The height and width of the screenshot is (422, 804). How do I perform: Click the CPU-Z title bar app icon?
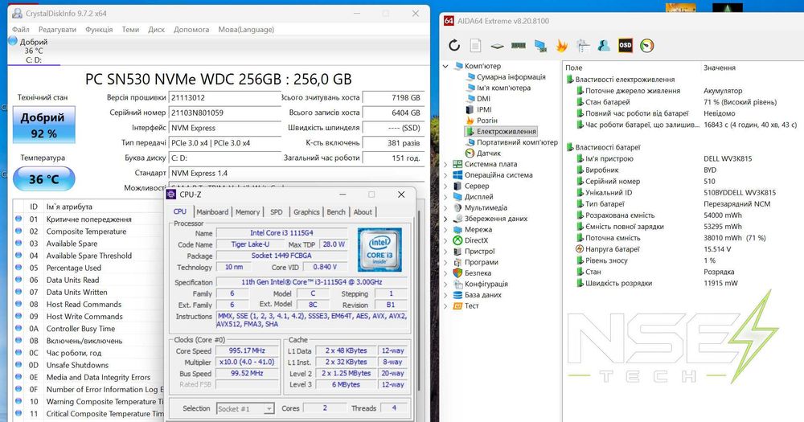[171, 195]
